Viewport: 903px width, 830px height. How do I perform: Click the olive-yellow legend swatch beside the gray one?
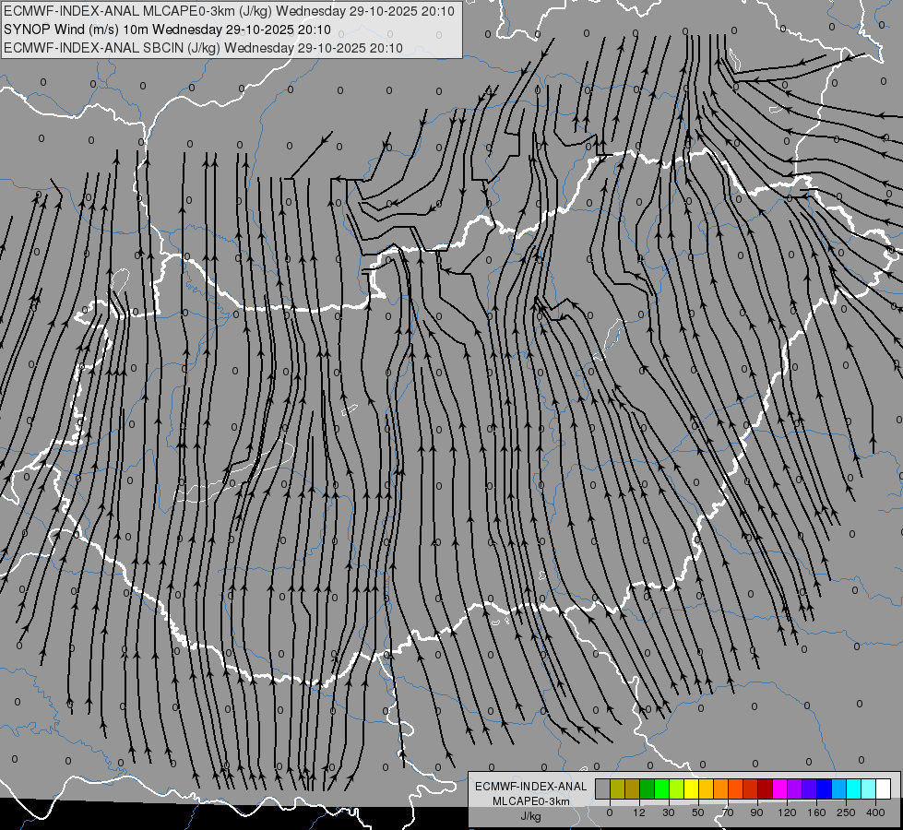[x=617, y=788]
